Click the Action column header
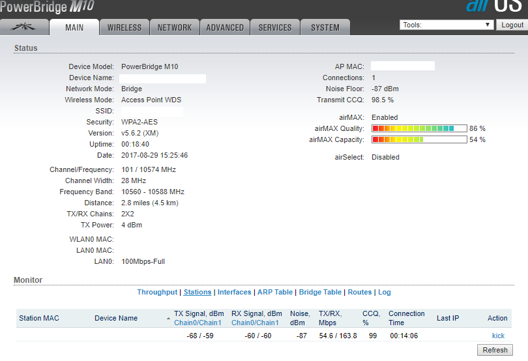Screen dimensions: 528x361 click(497, 318)
